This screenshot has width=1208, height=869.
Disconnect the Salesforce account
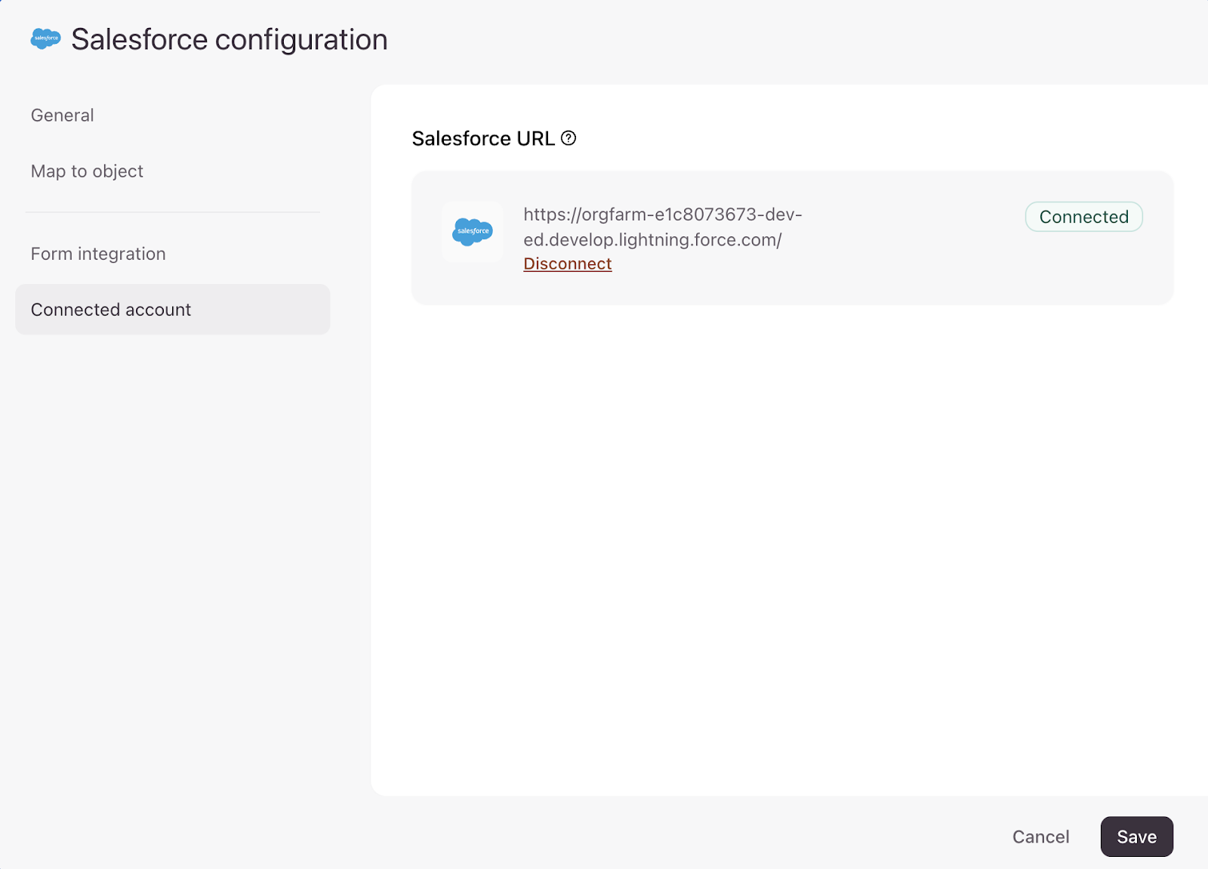(x=567, y=264)
